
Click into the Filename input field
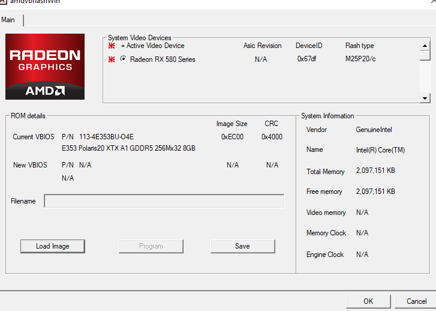point(164,201)
